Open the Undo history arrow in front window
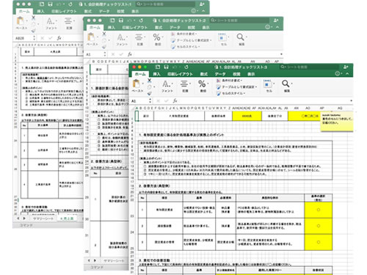Viewport: 367px width, 275px height. [x=180, y=67]
